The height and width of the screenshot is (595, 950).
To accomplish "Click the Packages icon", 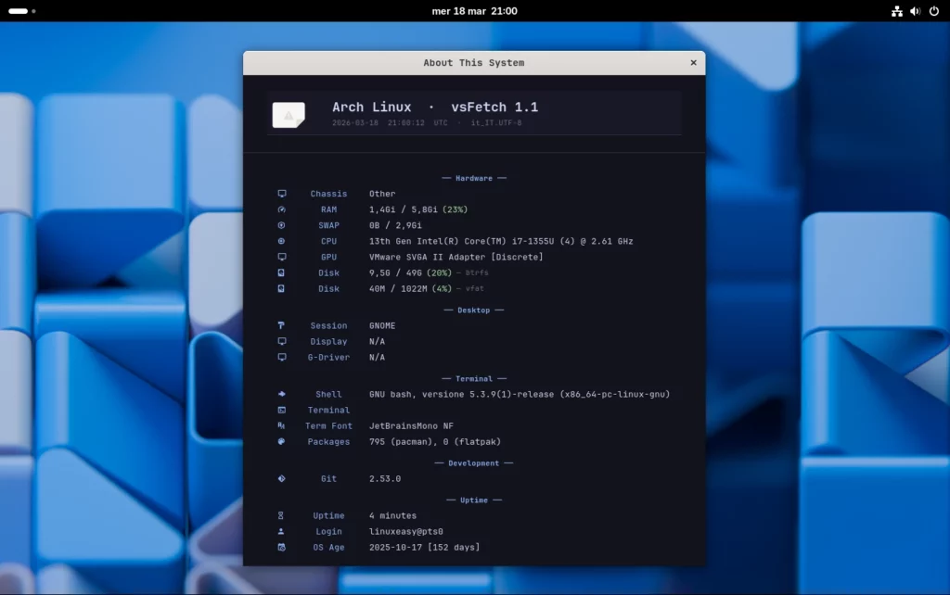I will tap(282, 442).
